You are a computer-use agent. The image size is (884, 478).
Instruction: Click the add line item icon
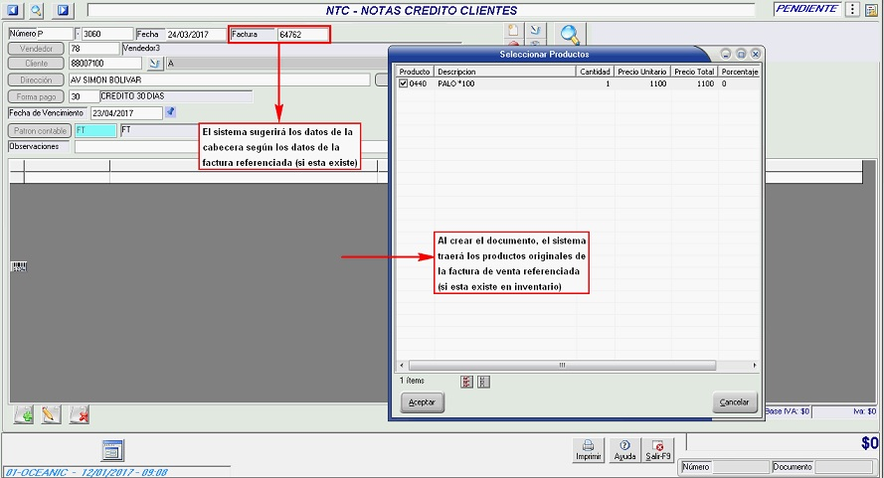(x=25, y=414)
